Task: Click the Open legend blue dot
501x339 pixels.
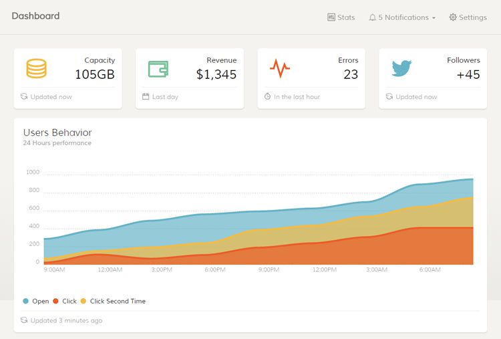Action: (x=26, y=302)
